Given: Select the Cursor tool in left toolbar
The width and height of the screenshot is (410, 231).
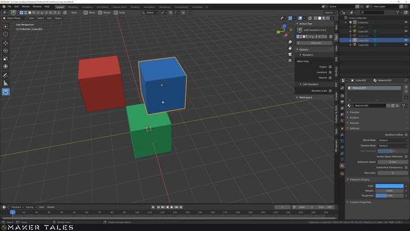Looking at the screenshot, I should pyautogui.click(x=6, y=34).
